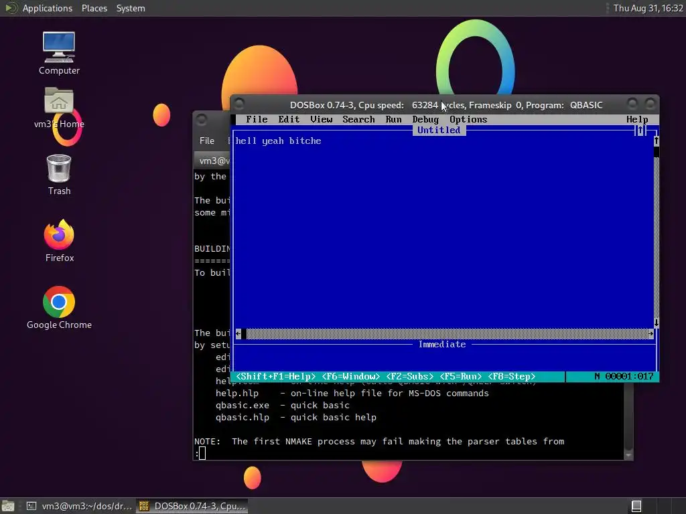686x514 pixels.
Task: Open the QBasic Run menu
Action: 393,119
